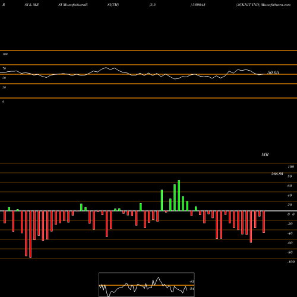The width and height of the screenshot is (297, 297).
Task: Click the "SI(TM)" header text
Action: (x=113, y=5)
